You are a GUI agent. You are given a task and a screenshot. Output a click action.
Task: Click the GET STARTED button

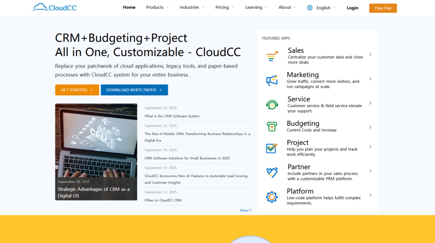point(77,90)
